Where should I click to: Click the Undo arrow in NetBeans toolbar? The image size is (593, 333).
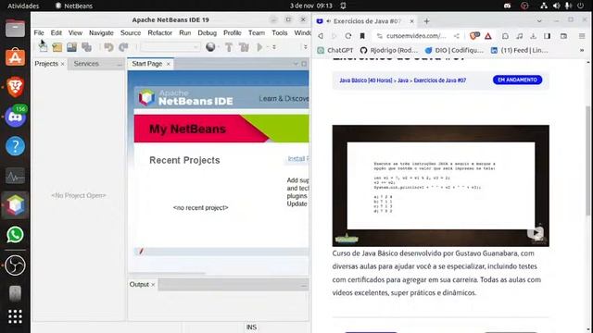click(x=108, y=47)
